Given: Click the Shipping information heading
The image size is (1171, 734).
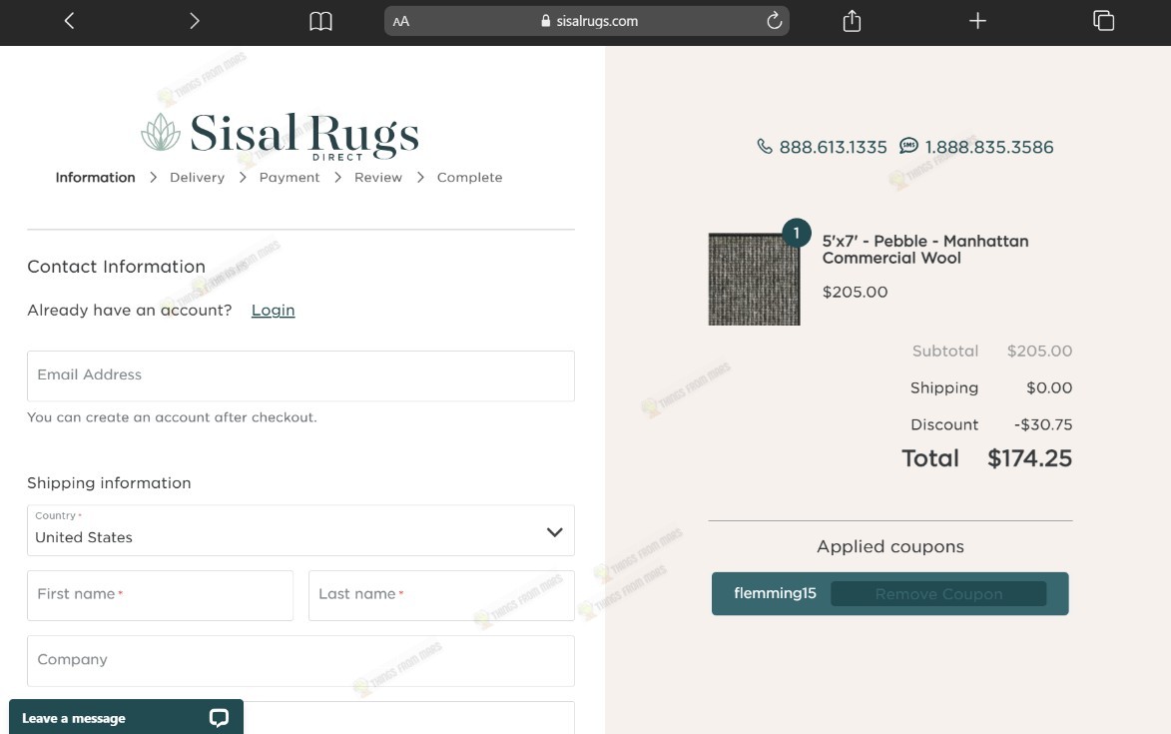Looking at the screenshot, I should (109, 483).
